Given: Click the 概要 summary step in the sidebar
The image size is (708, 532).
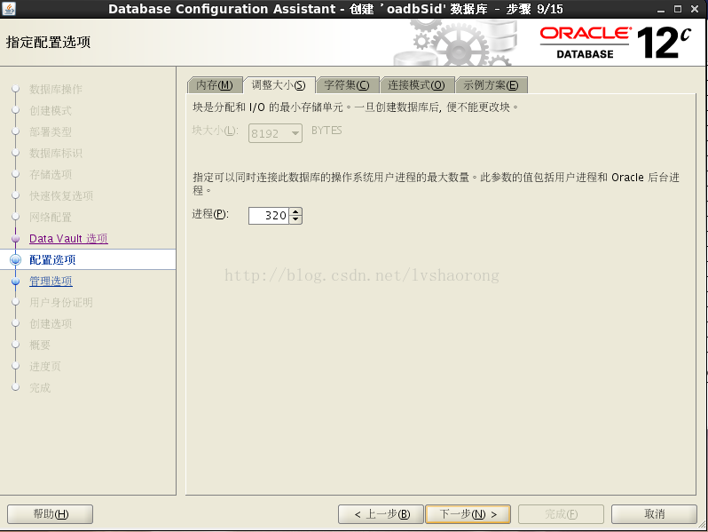Looking at the screenshot, I should point(40,345).
